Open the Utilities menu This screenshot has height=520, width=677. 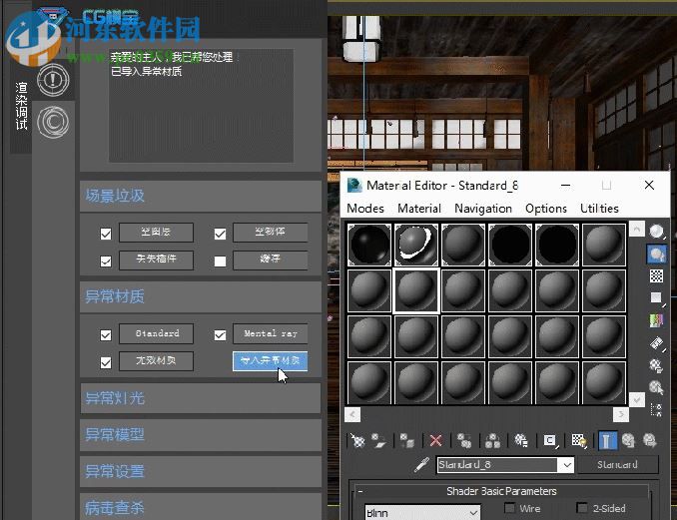(x=599, y=209)
